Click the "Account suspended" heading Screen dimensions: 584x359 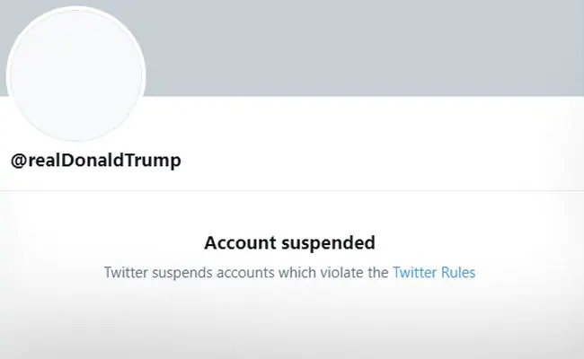click(289, 242)
